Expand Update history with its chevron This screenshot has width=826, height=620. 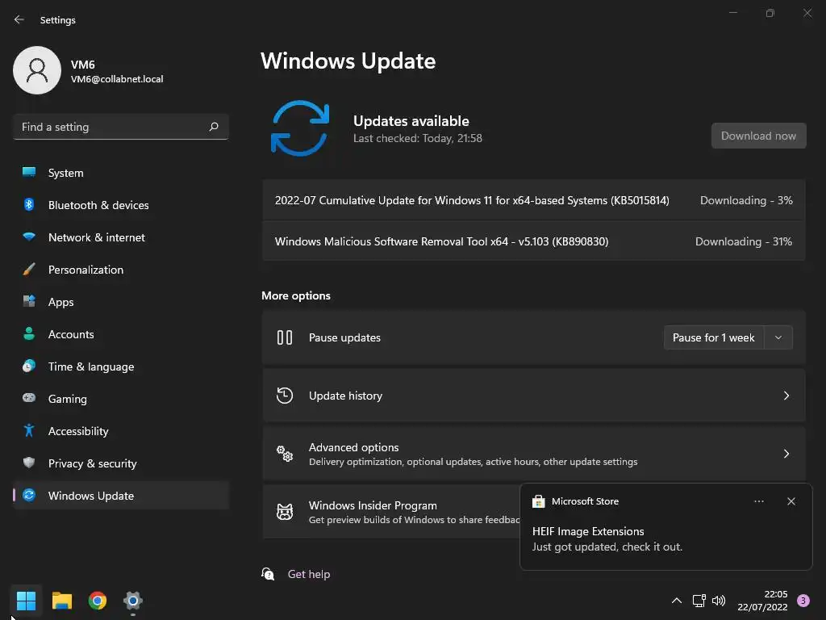pyautogui.click(x=786, y=396)
